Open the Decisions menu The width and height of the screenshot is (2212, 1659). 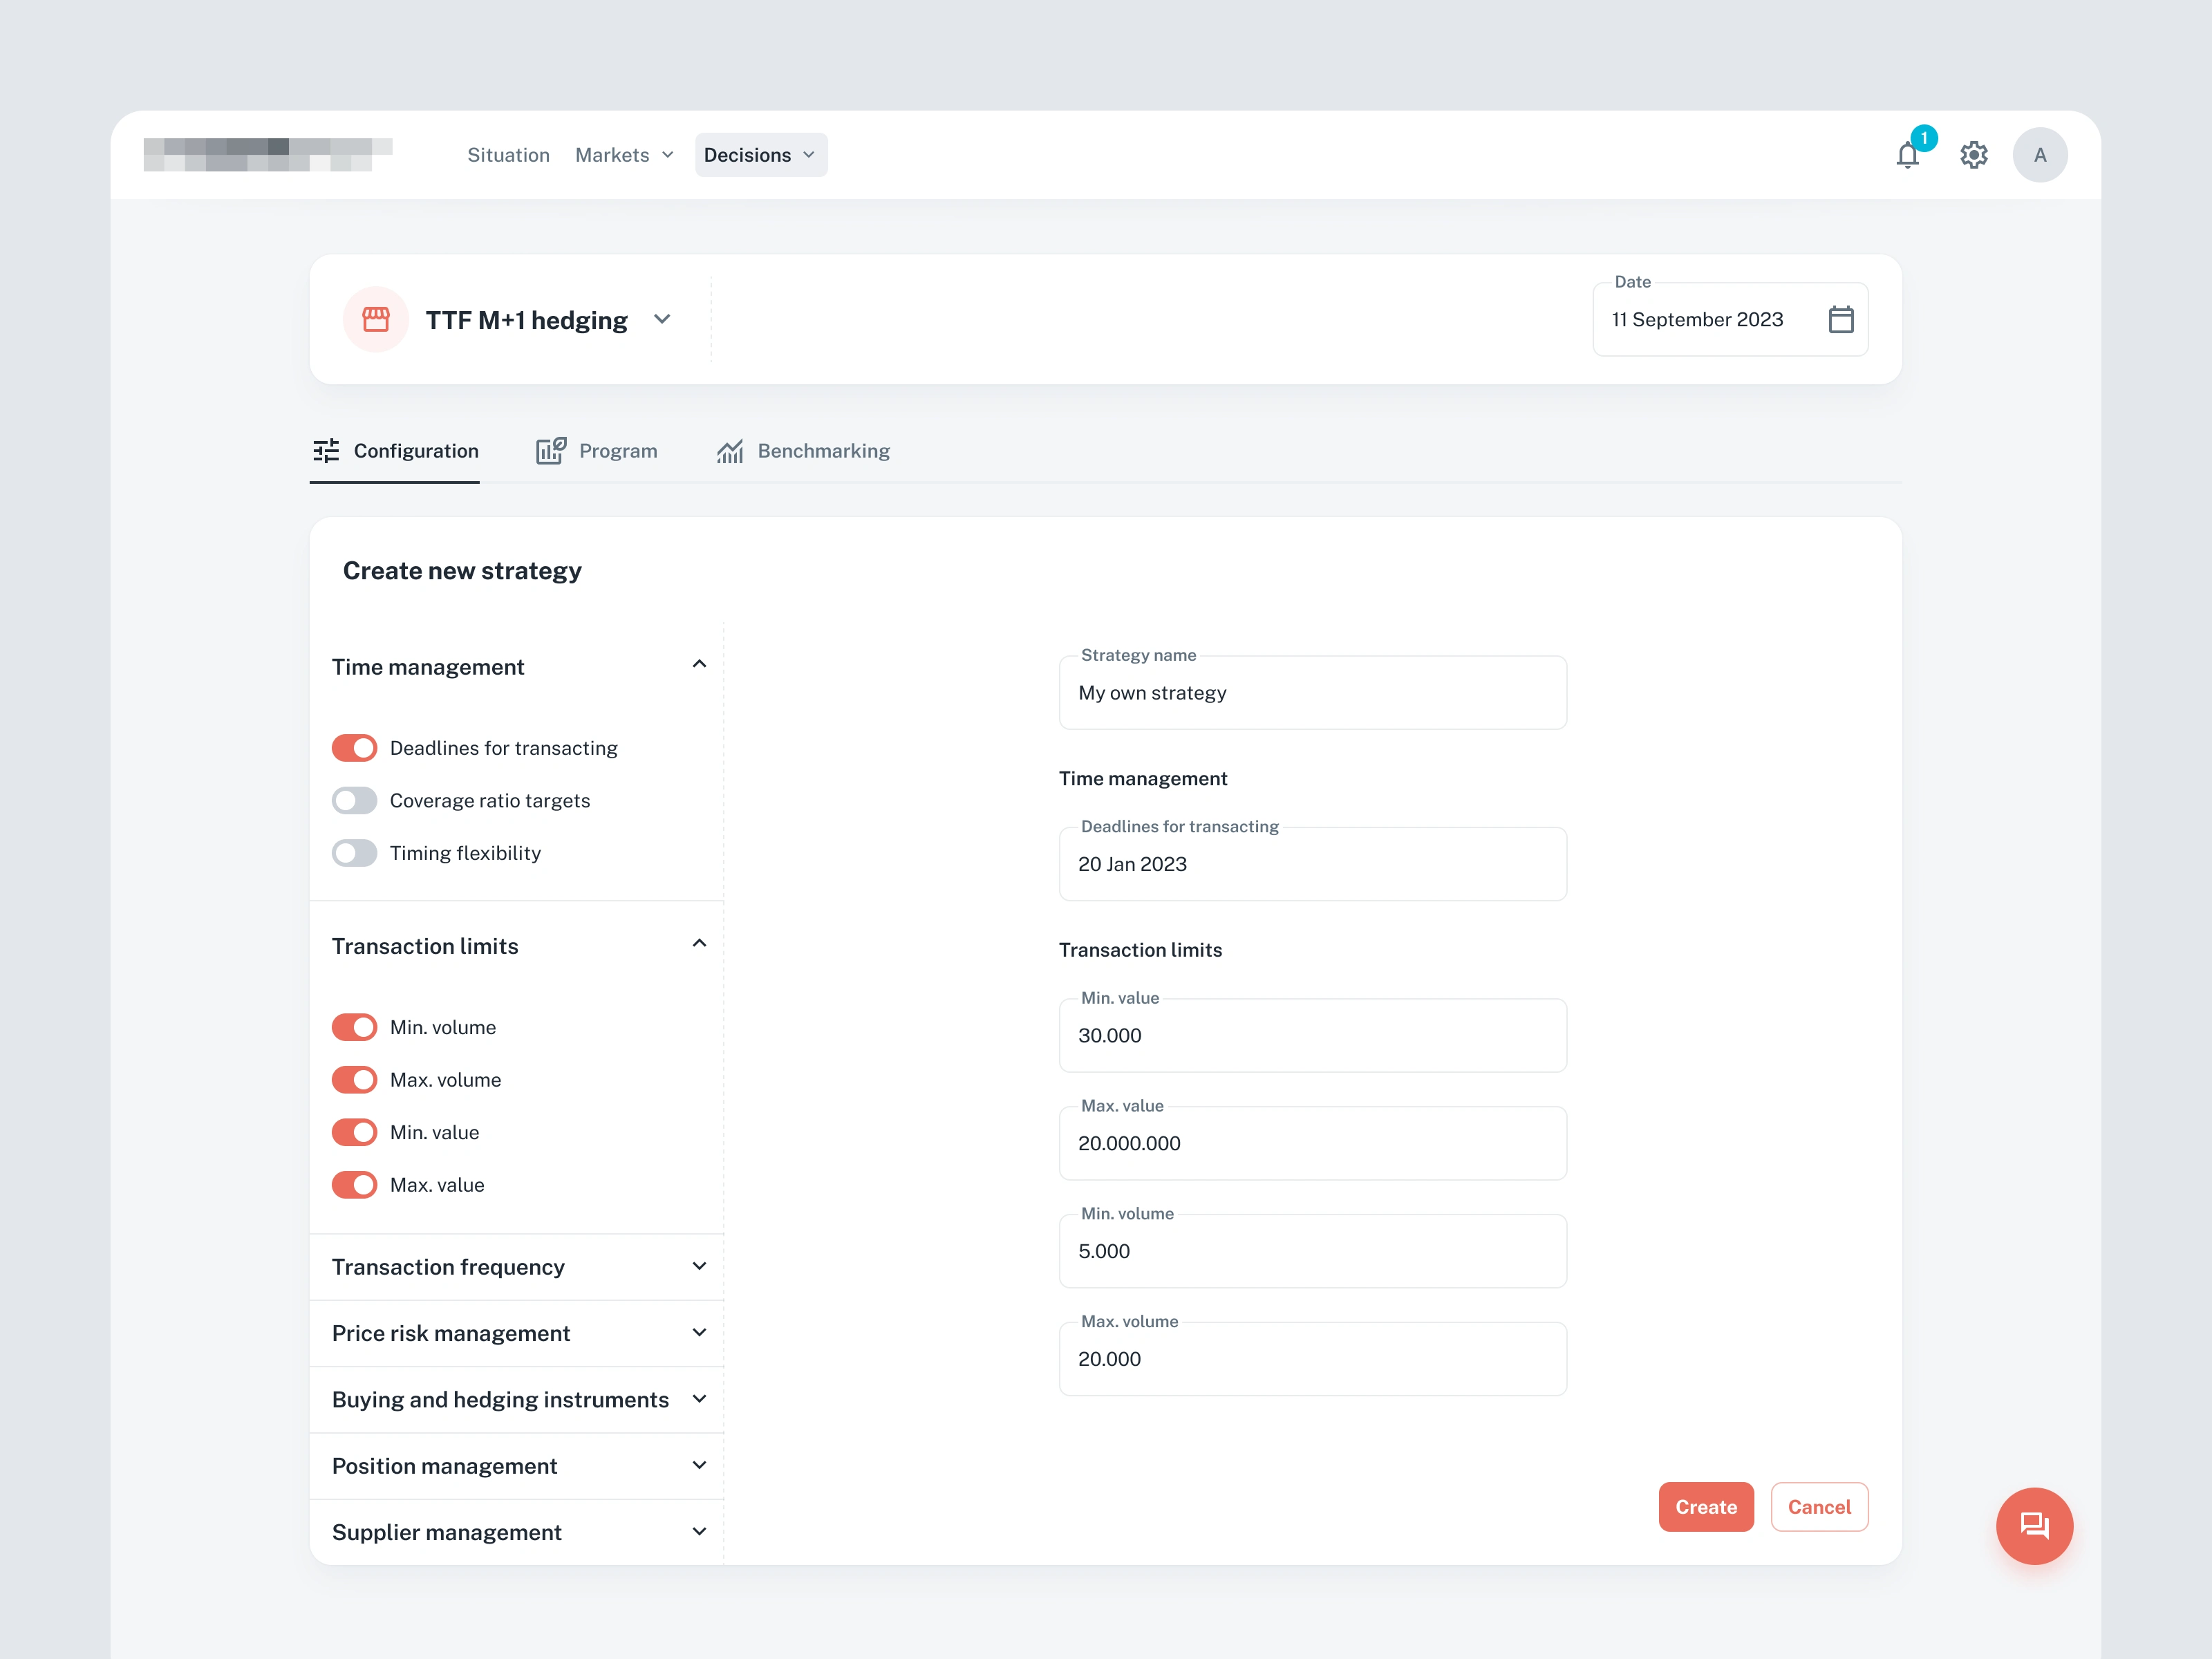coord(760,155)
